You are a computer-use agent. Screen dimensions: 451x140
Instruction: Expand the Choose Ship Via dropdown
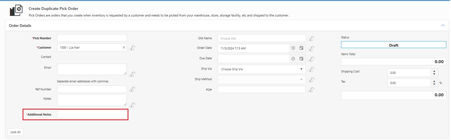(301, 69)
